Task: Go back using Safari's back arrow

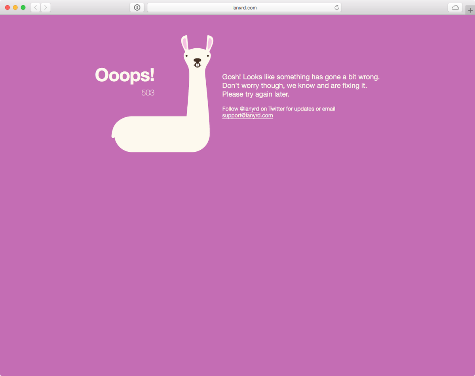Action: [x=36, y=8]
